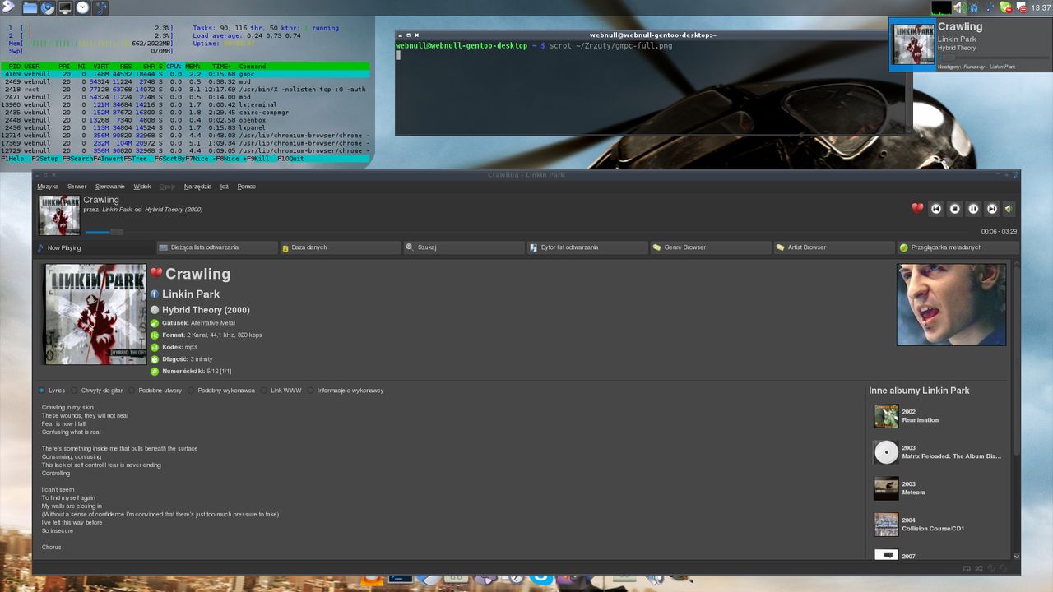Toggle shuffle icon in gmpc status bar
The width and height of the screenshot is (1053, 592).
click(x=979, y=568)
